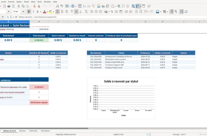This screenshot has height=136, width=207.
Task: Open the Tools menu
Action: (x=39, y=2)
